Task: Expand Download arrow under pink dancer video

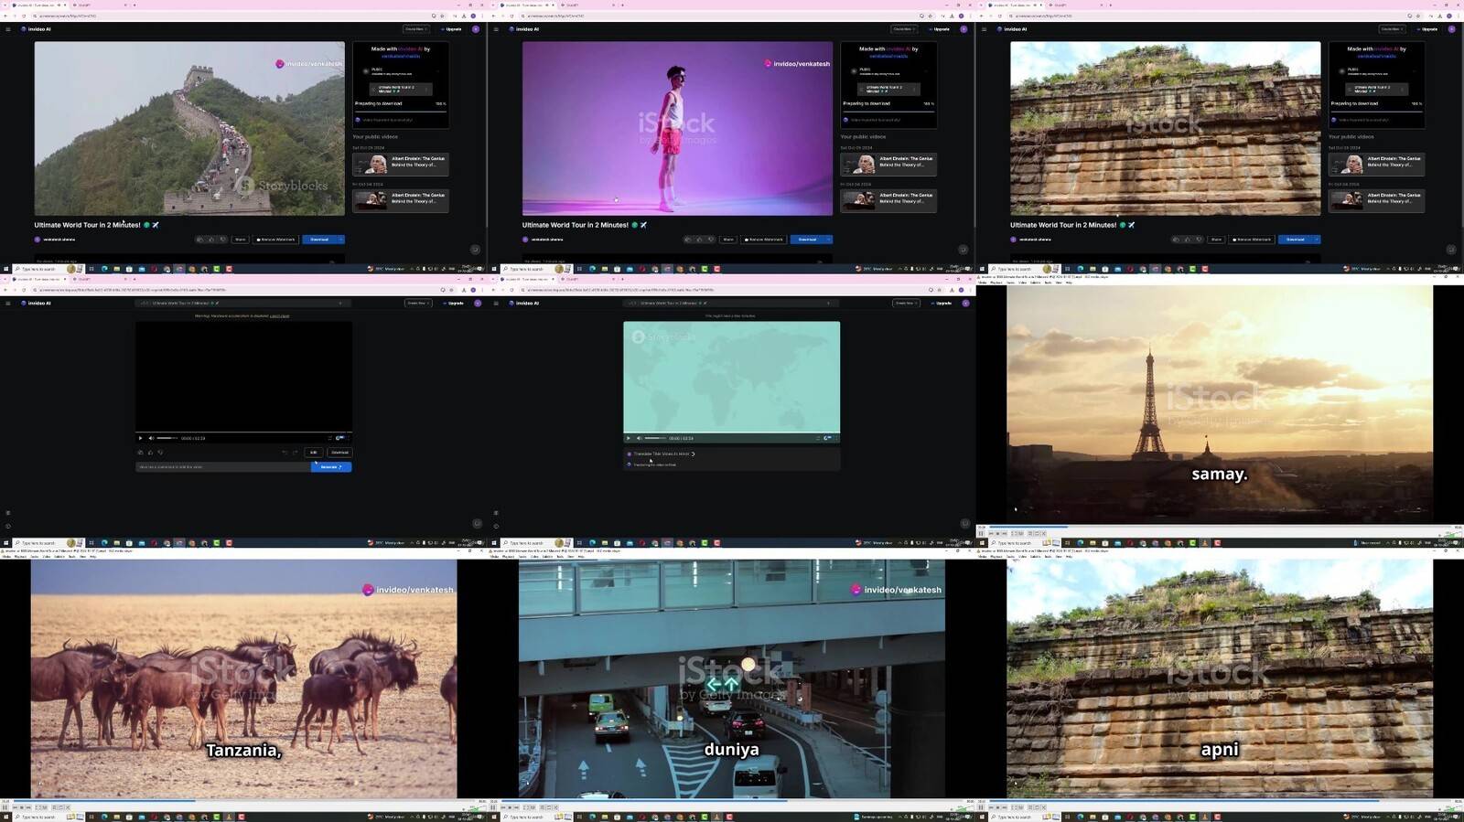Action: (829, 240)
